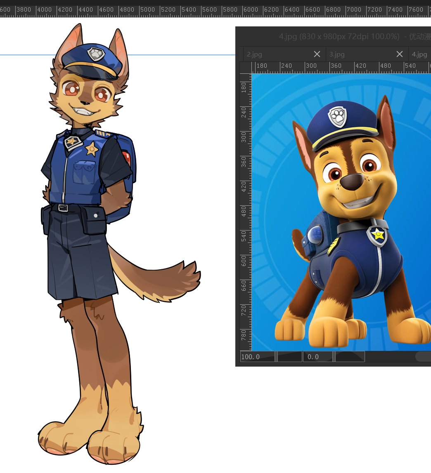This screenshot has width=431, height=473.
Task: Click the 4.jpg window title bar
Action: [334, 37]
